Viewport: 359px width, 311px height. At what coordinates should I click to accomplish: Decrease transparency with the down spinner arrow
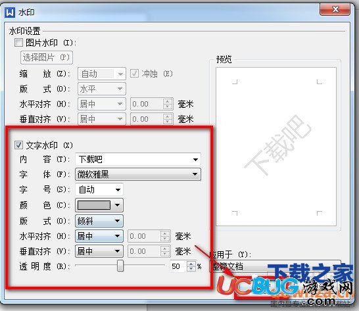pyautogui.click(x=191, y=269)
